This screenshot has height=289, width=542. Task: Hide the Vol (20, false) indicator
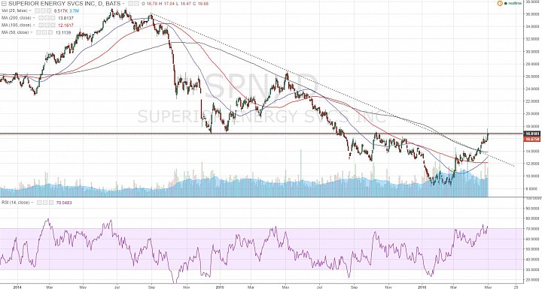pos(37,11)
